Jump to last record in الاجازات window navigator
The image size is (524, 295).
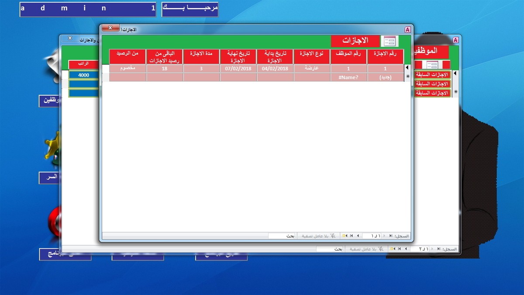352,236
